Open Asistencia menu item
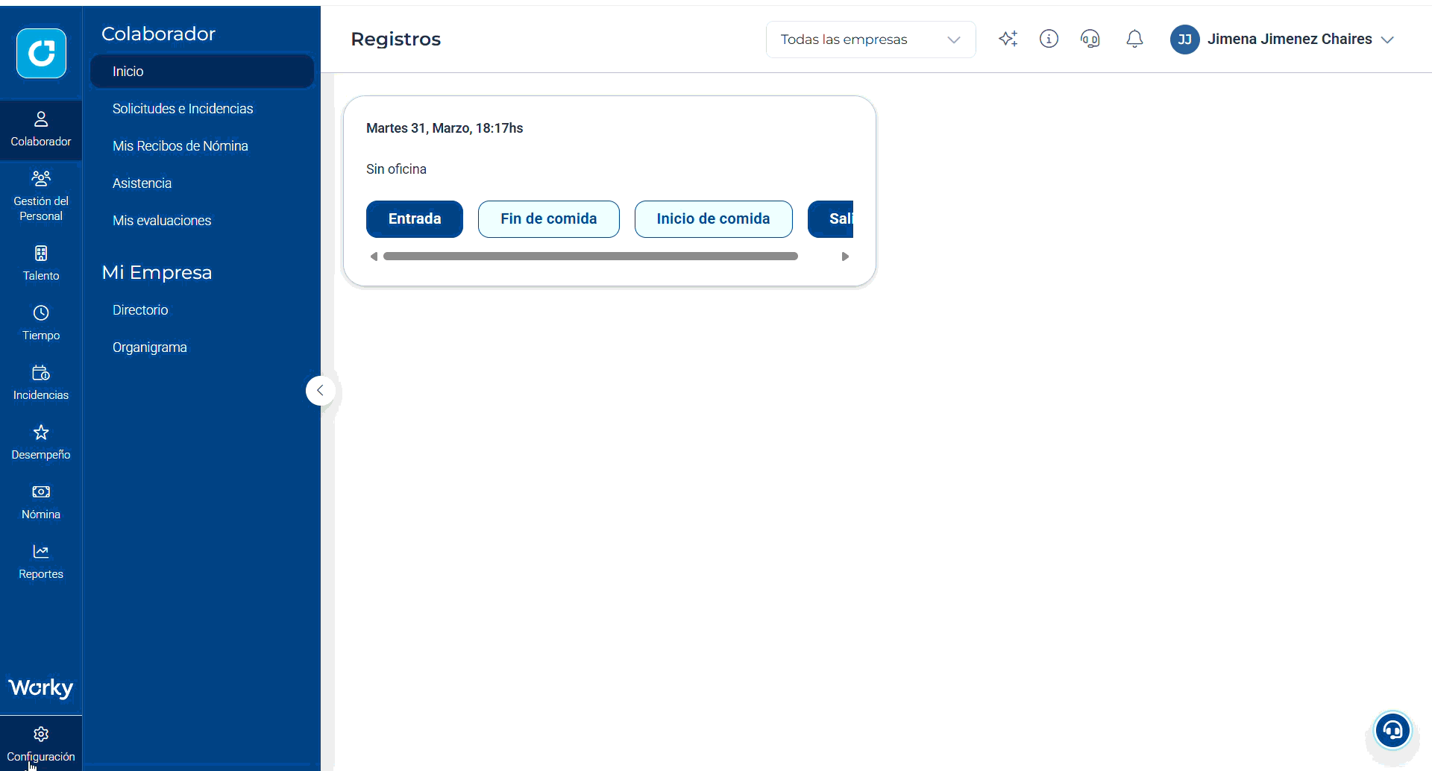1432x771 pixels. click(x=142, y=183)
